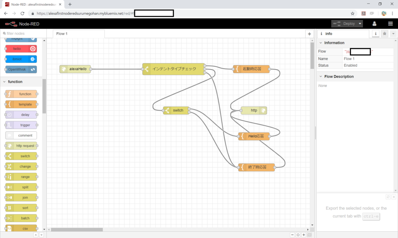This screenshot has height=238, width=398.
Task: Select the ibmiot palette node
Action: 21,59
